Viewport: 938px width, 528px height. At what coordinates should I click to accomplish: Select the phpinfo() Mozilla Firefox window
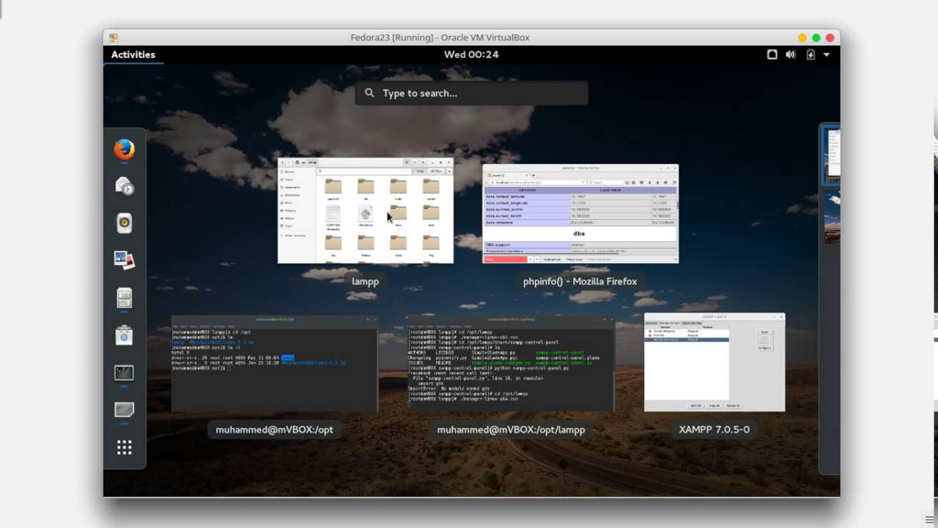point(580,214)
